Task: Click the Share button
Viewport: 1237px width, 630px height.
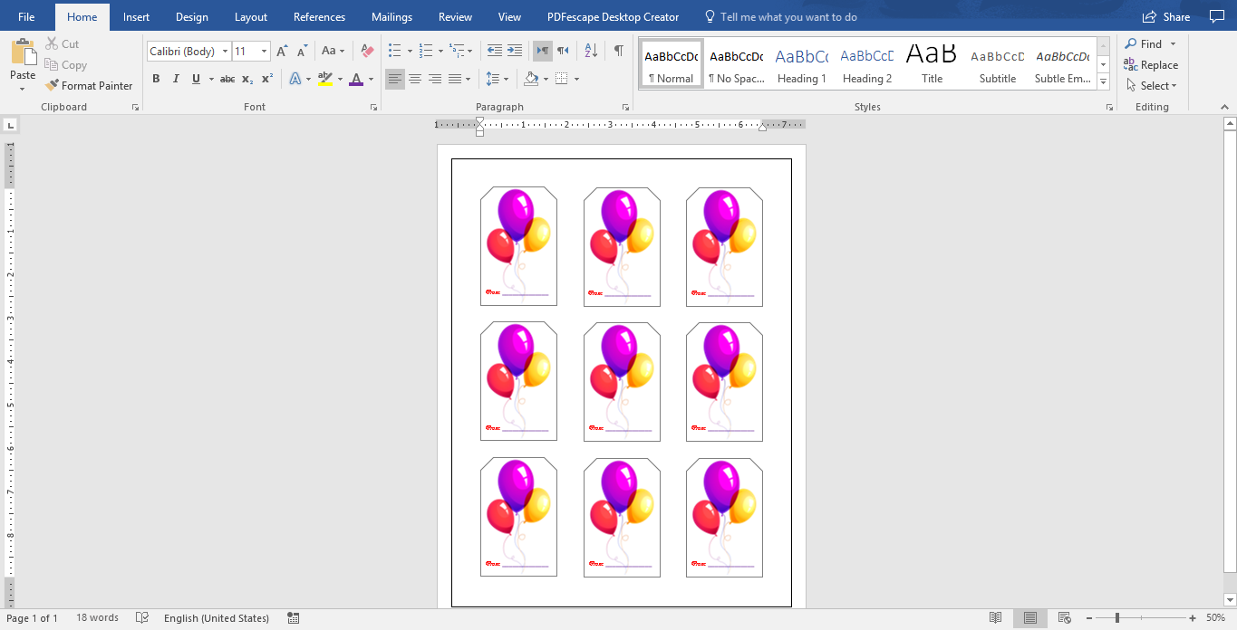Action: (x=1166, y=16)
